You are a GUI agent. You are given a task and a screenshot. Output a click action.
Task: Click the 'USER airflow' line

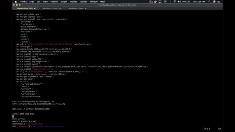(19, 119)
